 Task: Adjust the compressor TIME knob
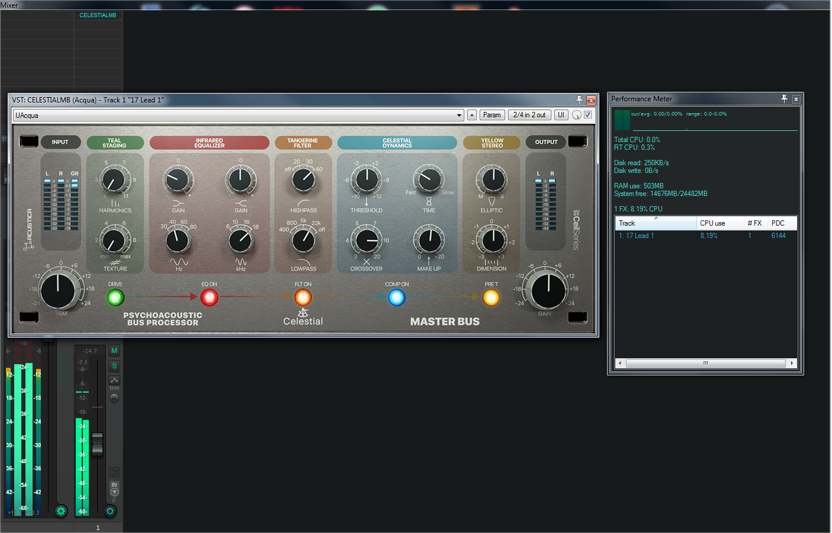tap(429, 180)
